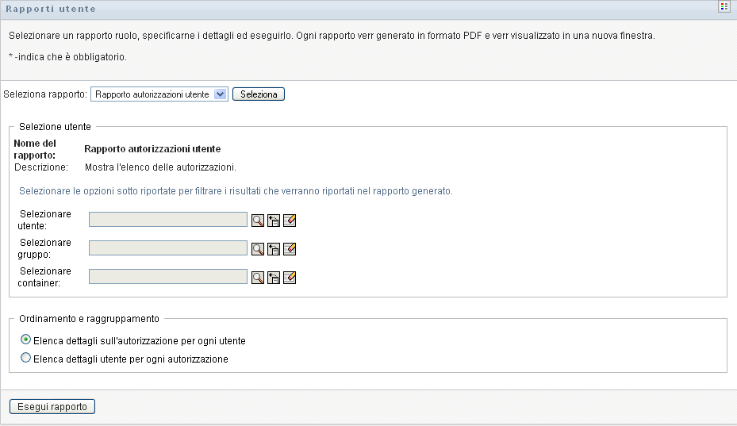Screen dimensions: 737x426
Task: Click the Rapporti utente panel title
Action: (x=51, y=9)
